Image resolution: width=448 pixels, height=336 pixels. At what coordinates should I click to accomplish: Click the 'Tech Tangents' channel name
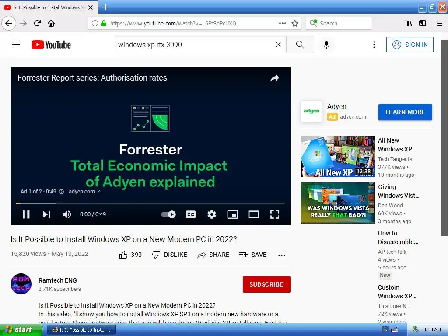(395, 159)
